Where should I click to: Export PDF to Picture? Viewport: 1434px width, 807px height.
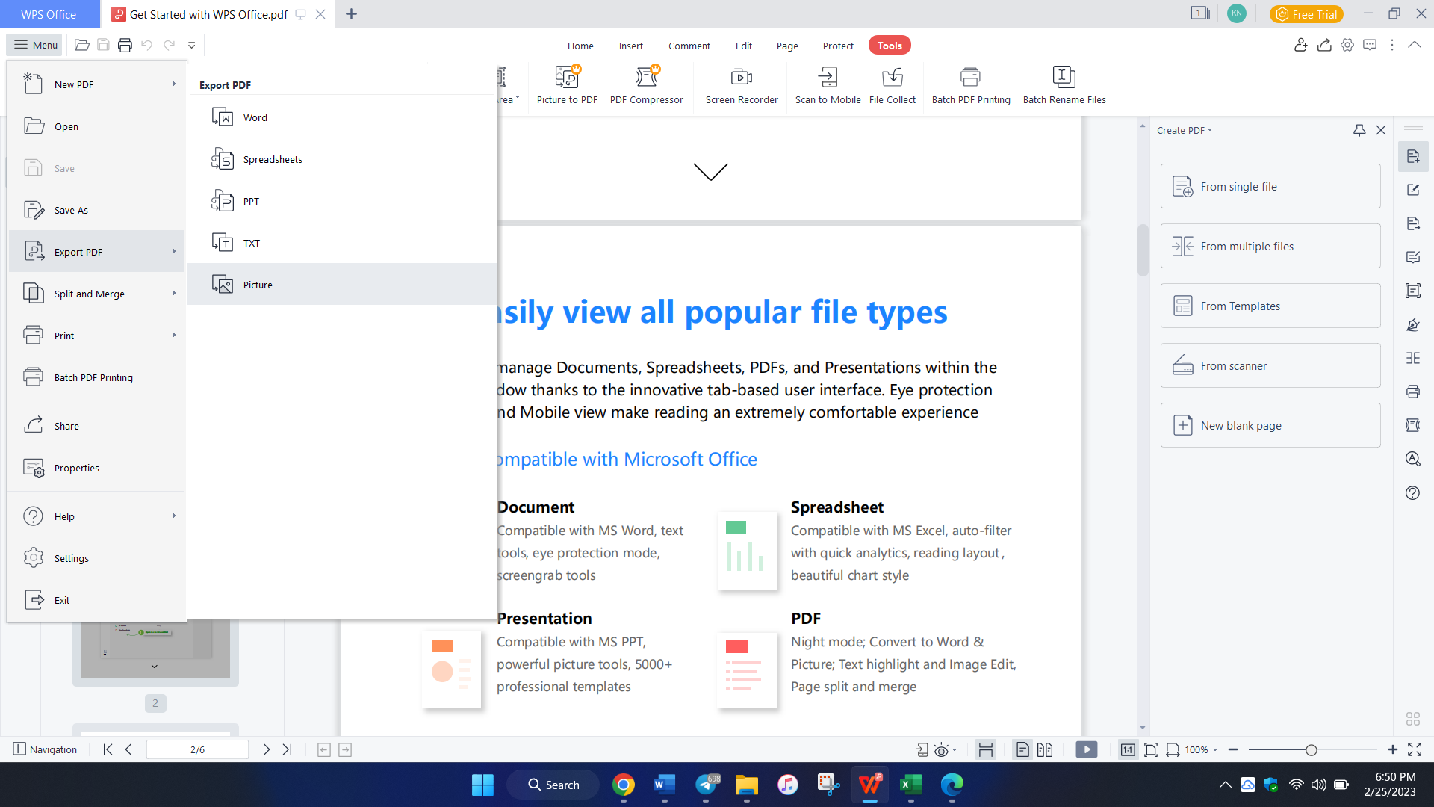(342, 285)
